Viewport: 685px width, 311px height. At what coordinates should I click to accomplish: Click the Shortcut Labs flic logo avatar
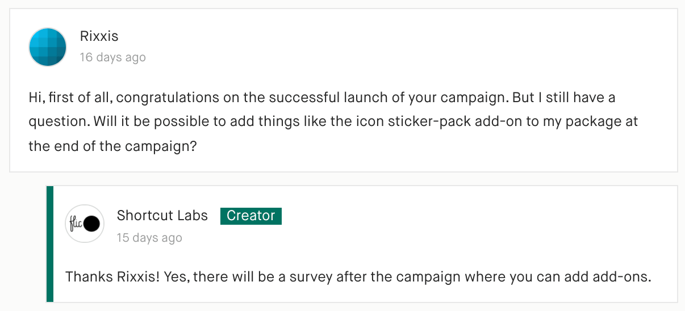[x=85, y=224]
